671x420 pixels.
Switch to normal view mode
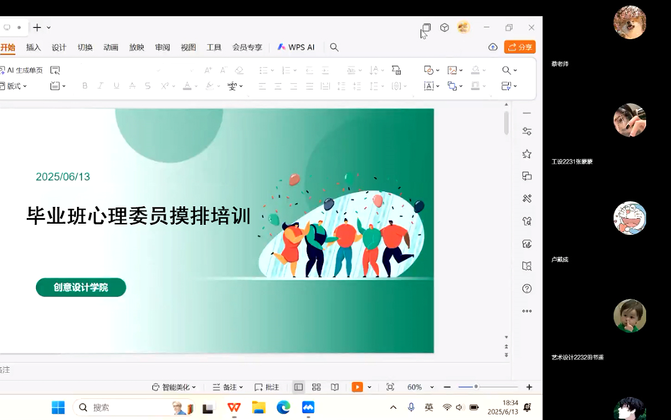coord(299,387)
